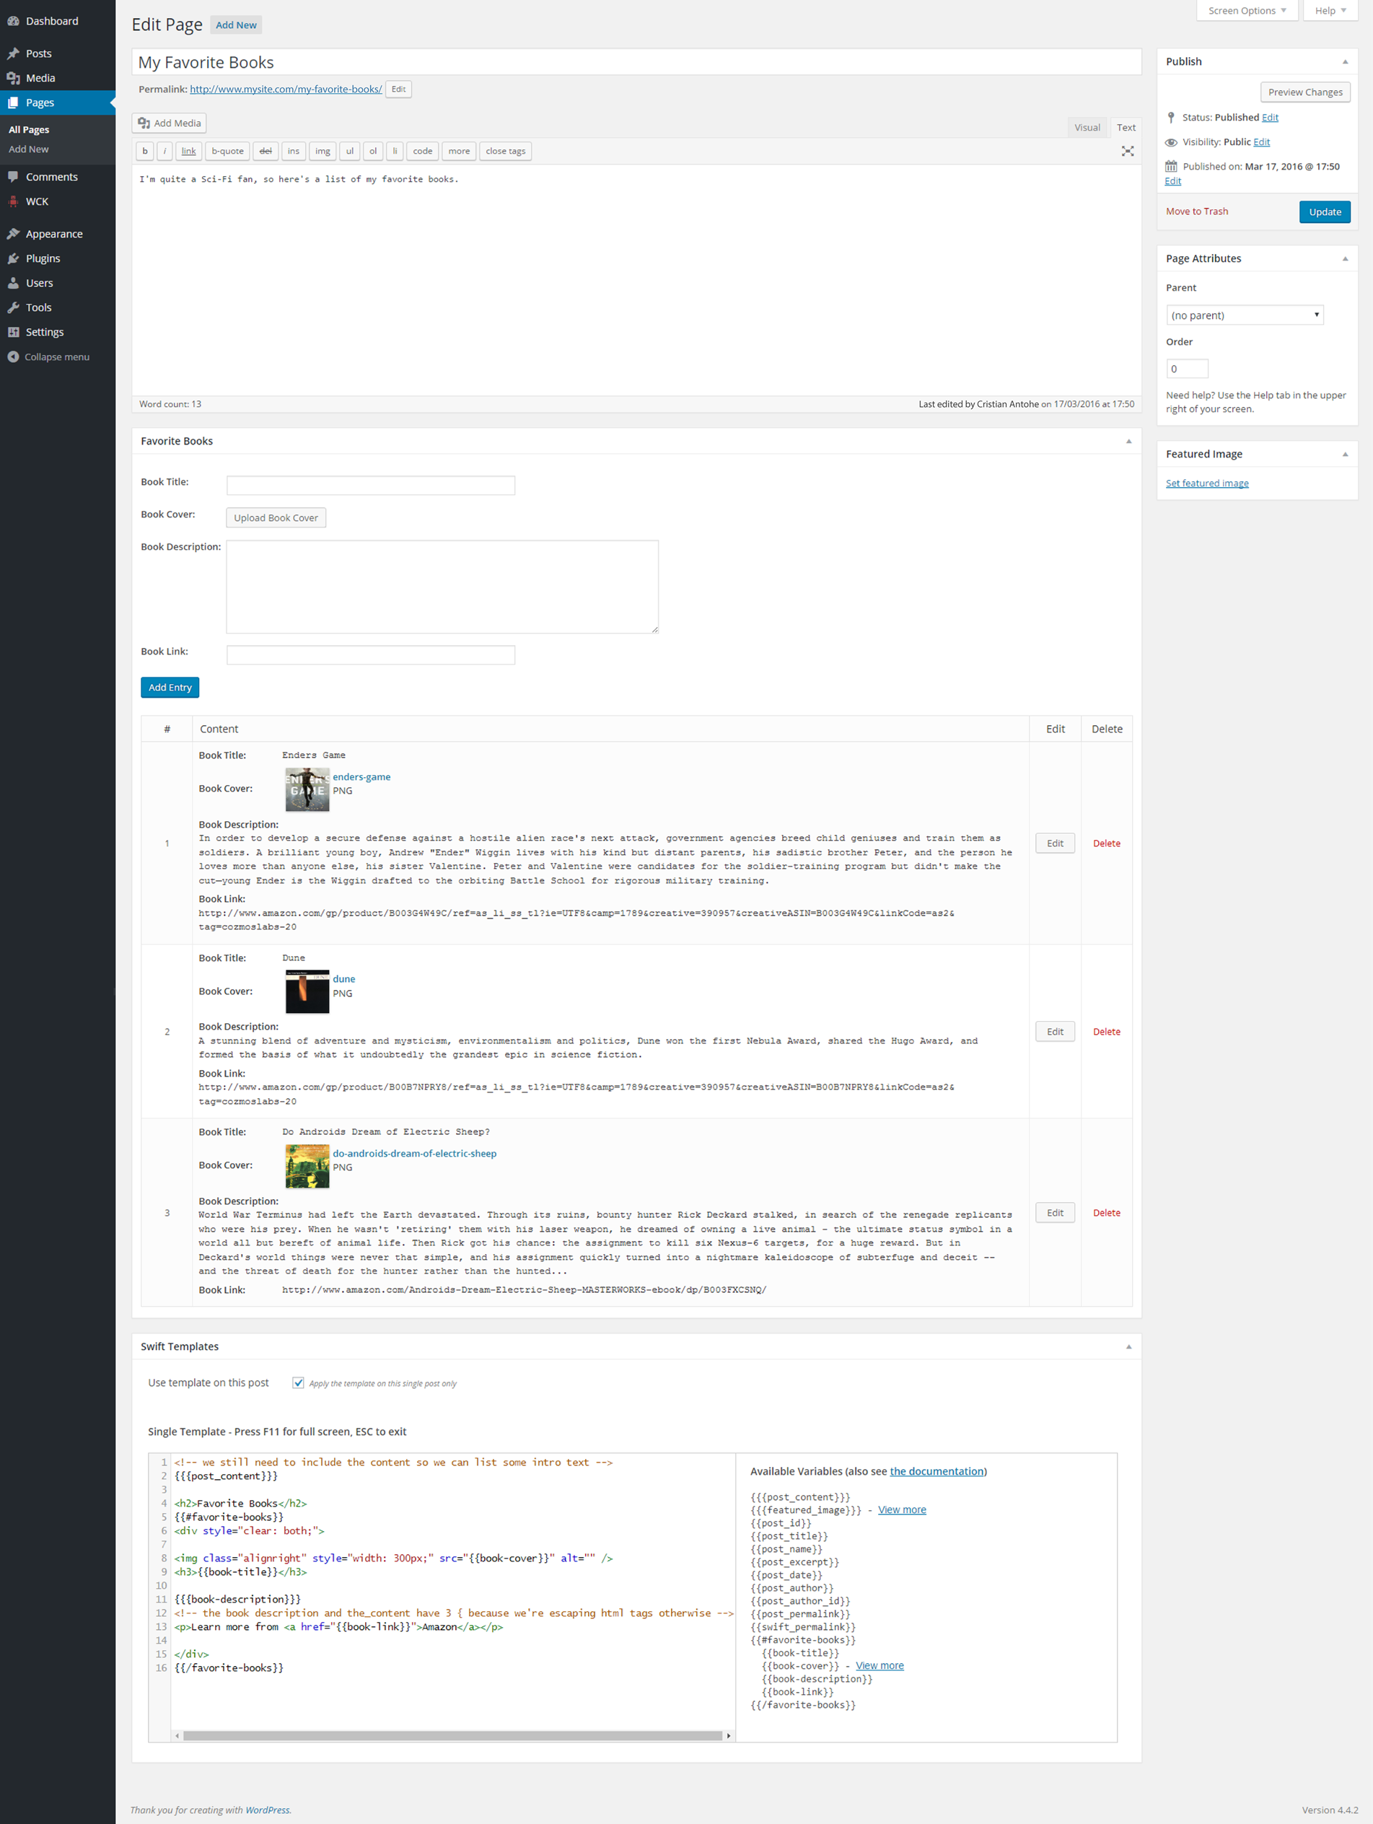Click the Book Title input field
Viewport: 1373px width, 1824px height.
click(x=371, y=486)
